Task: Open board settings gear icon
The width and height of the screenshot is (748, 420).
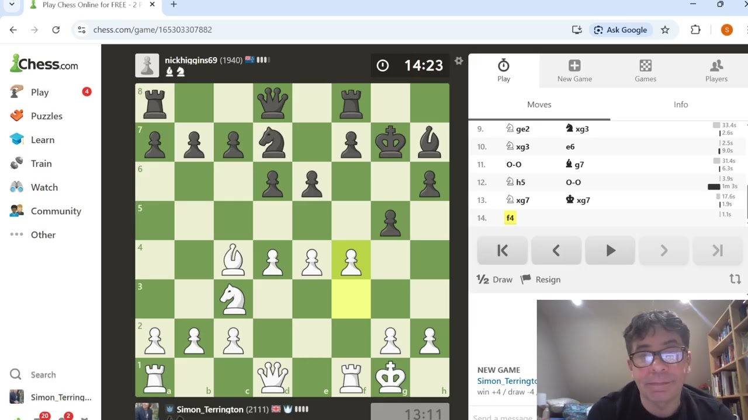Action: coord(459,61)
